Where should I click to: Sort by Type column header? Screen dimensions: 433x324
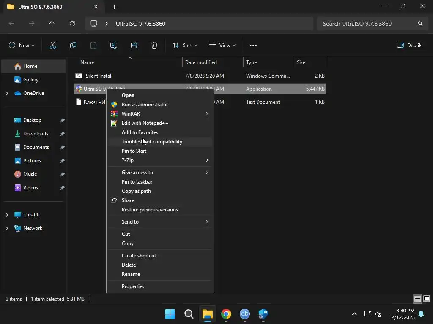point(269,62)
